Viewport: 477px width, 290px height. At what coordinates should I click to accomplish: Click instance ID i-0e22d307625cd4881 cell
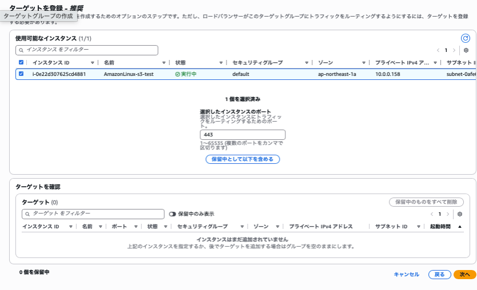point(59,74)
